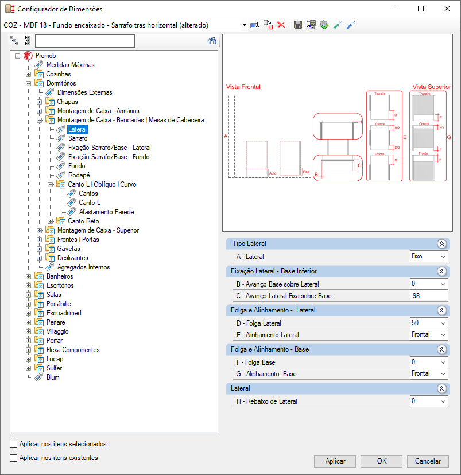Screen dimensions: 461x475
Task: Click the red X delete icon
Action: point(281,25)
